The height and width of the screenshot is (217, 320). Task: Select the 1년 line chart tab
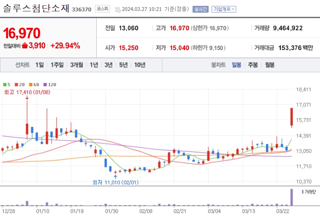tap(94, 65)
